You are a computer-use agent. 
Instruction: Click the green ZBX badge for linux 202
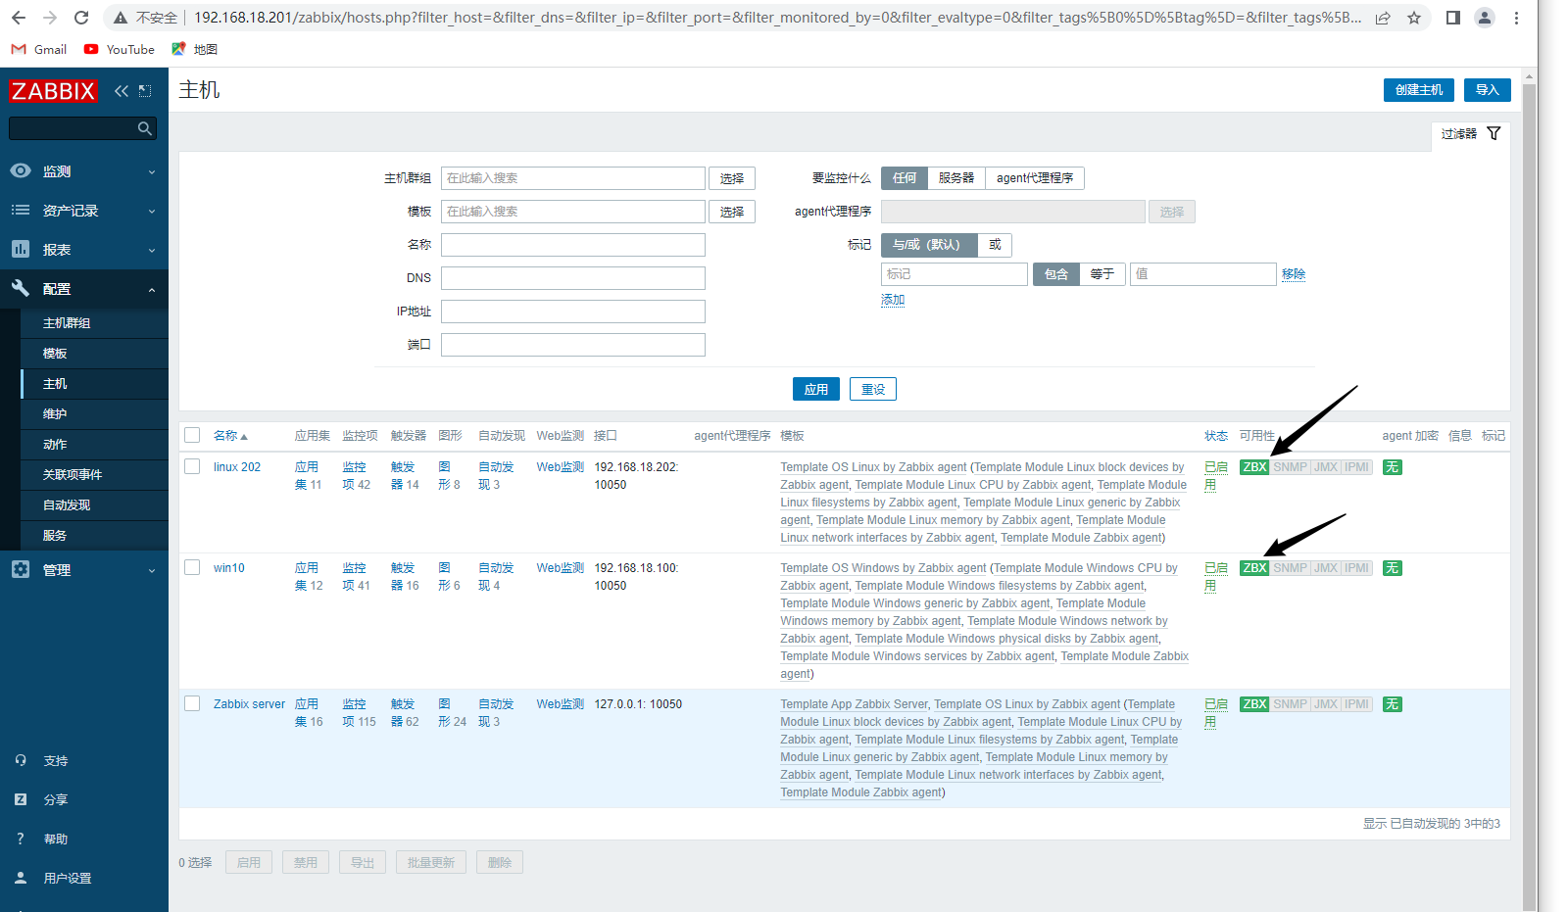[x=1254, y=467]
